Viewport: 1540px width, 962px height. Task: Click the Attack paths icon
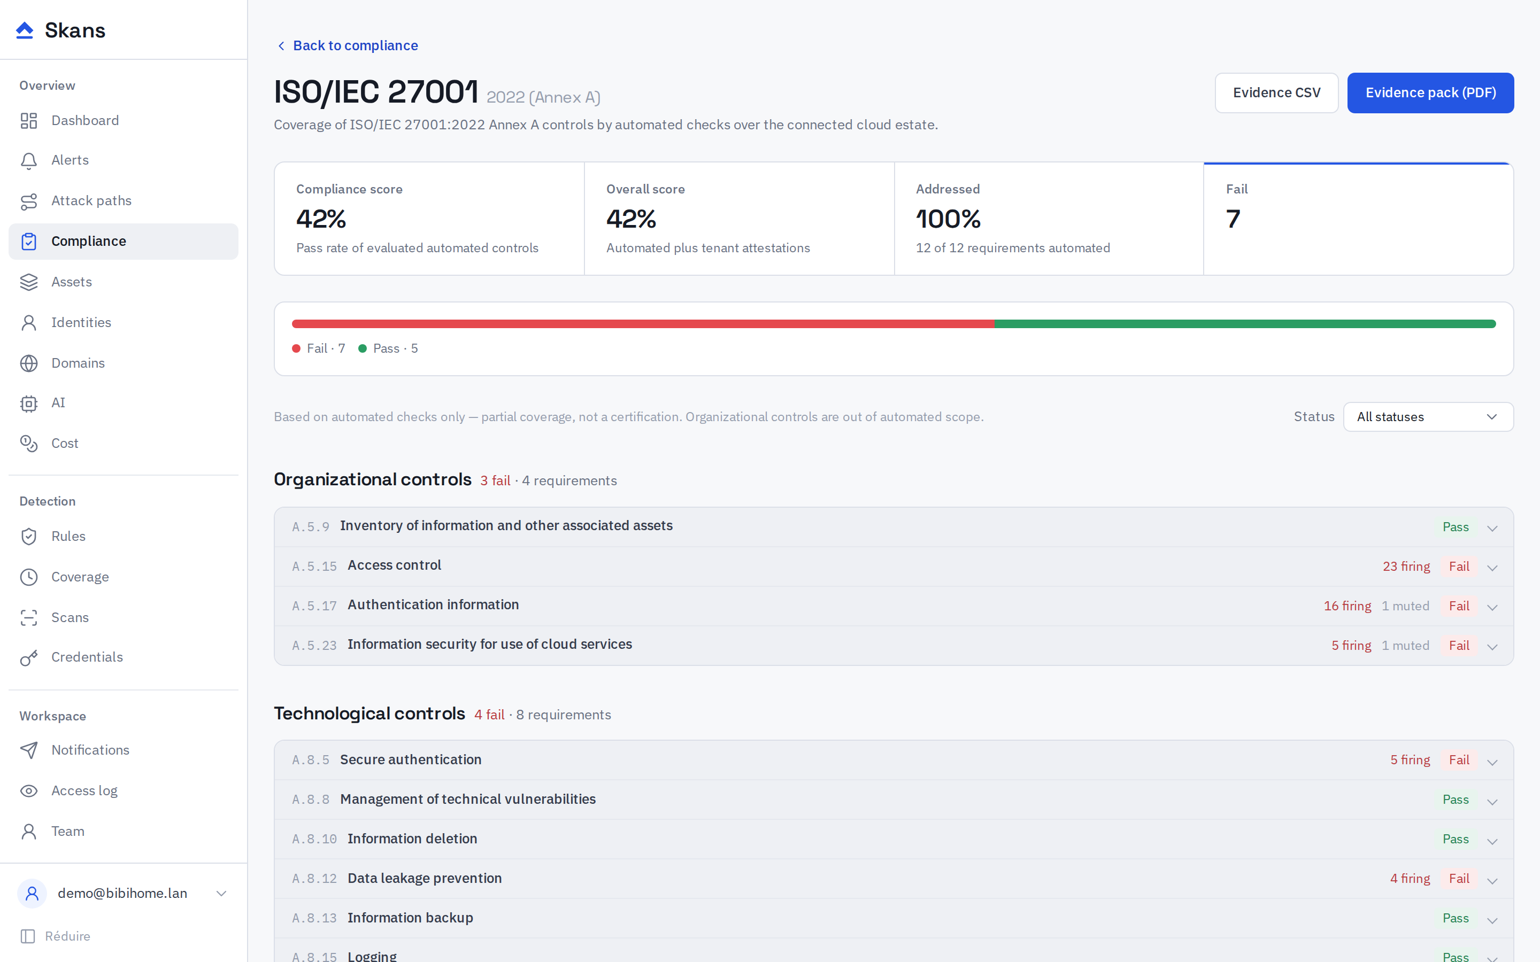(x=29, y=201)
